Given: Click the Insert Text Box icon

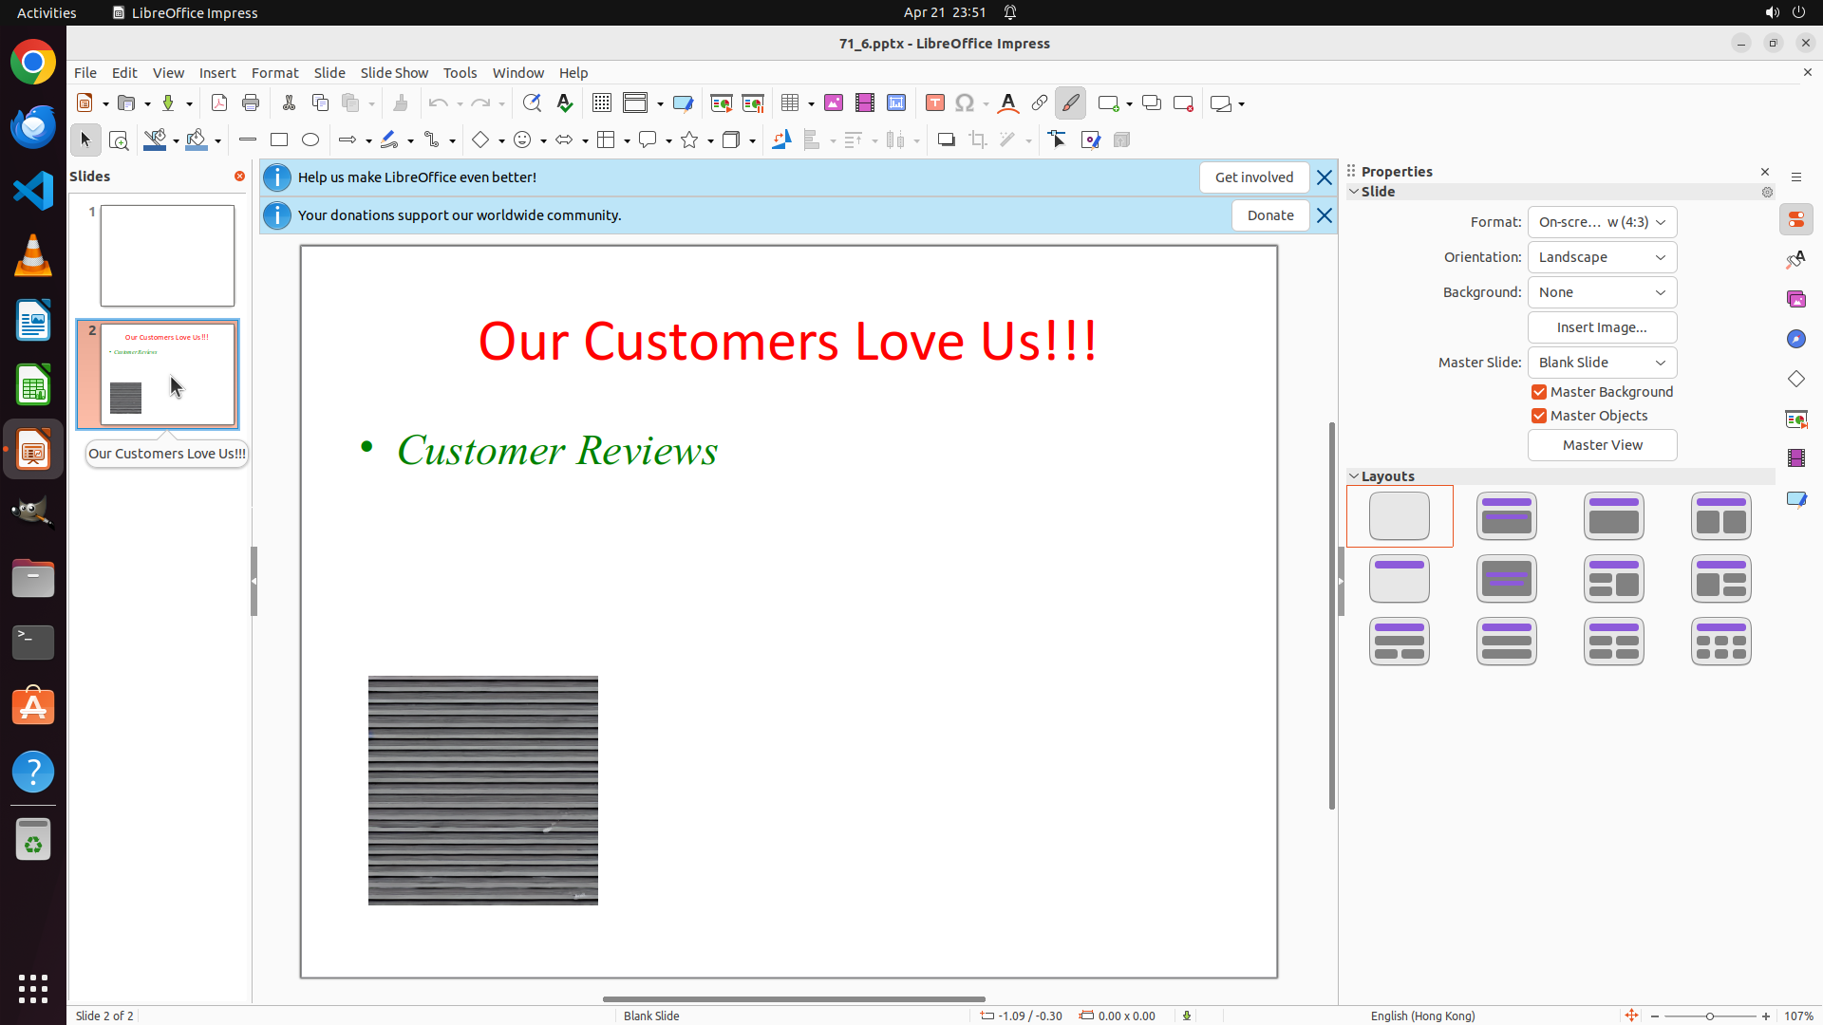Looking at the screenshot, I should pos(934,103).
